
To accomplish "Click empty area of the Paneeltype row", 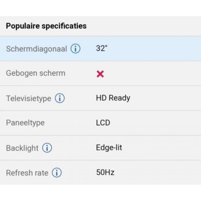I will (x=154, y=123).
